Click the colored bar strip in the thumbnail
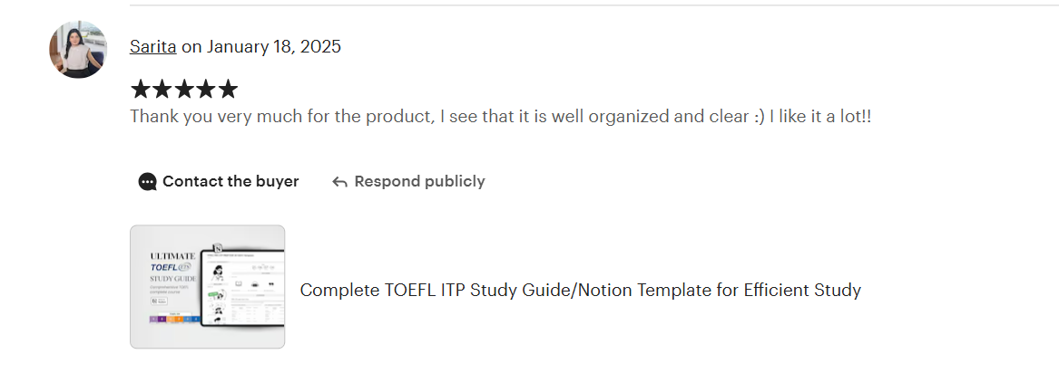This screenshot has width=1059, height=373. 173,320
